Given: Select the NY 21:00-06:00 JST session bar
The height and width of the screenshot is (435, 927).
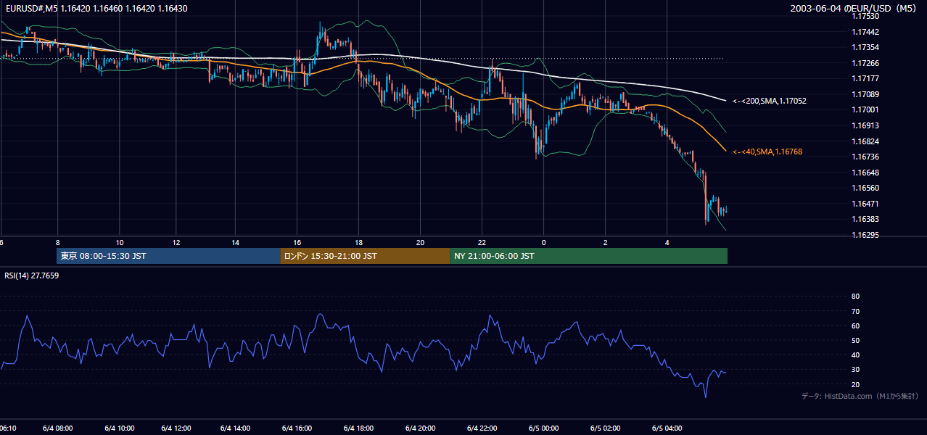Looking at the screenshot, I should pyautogui.click(x=588, y=256).
